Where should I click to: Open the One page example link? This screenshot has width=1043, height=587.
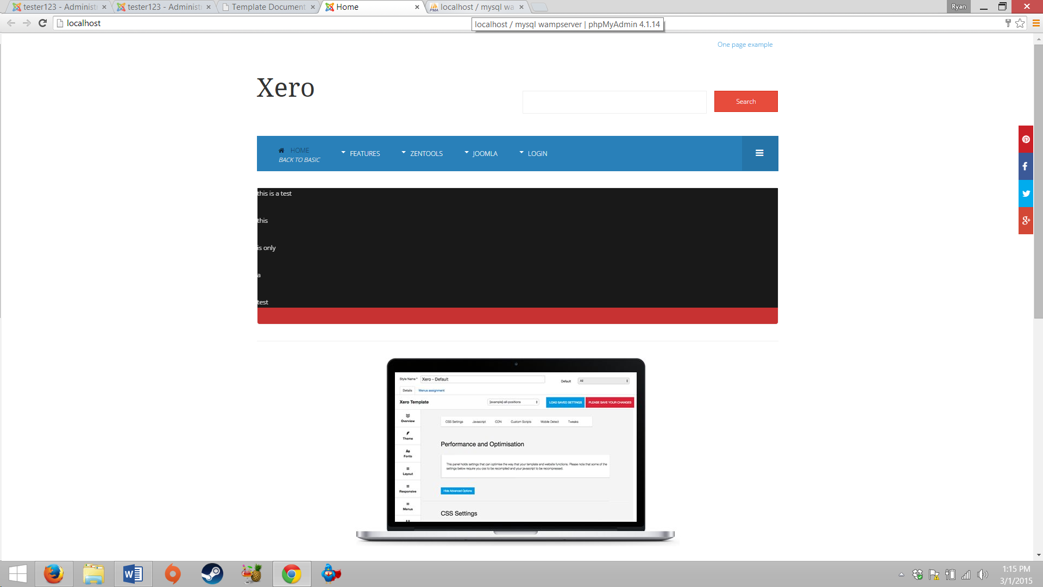[745, 45]
